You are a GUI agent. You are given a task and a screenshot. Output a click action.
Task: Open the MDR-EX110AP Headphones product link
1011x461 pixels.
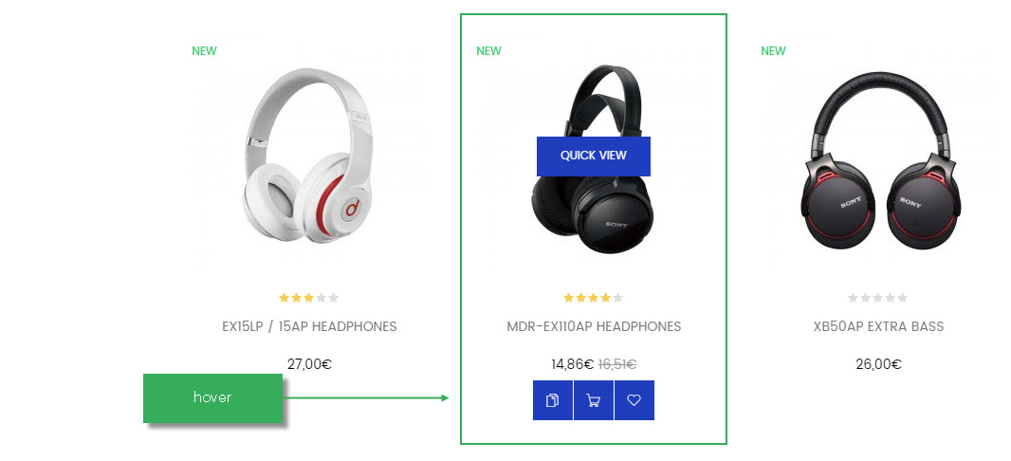(594, 326)
